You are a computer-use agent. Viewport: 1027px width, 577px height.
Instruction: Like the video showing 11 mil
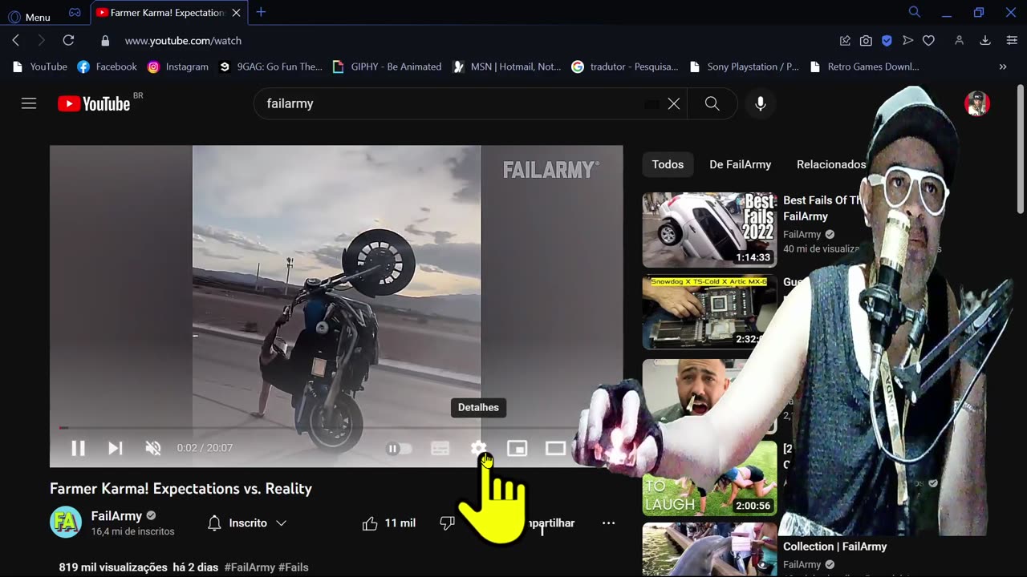coord(388,523)
